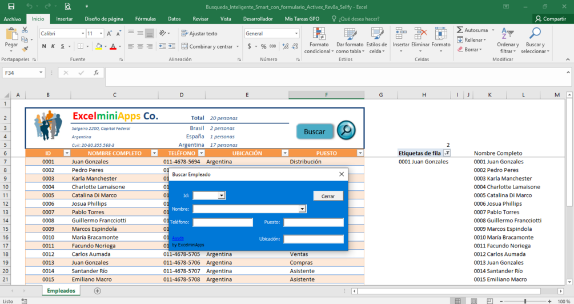The height and width of the screenshot is (304, 574).
Task: Switch to the Desarrollador ribbon tab
Action: coord(258,19)
